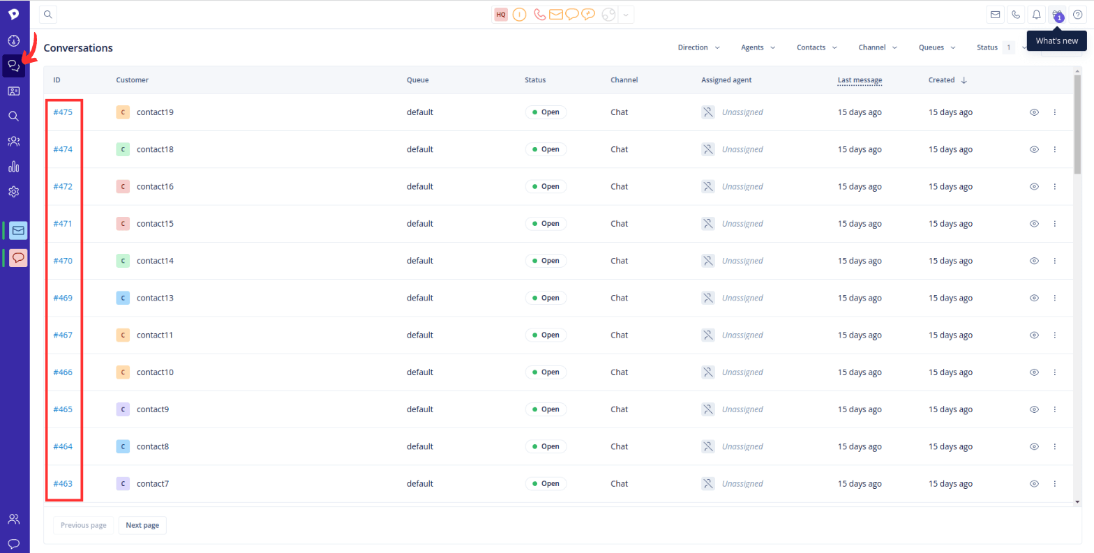Click the app logo at sidebar top

13,14
